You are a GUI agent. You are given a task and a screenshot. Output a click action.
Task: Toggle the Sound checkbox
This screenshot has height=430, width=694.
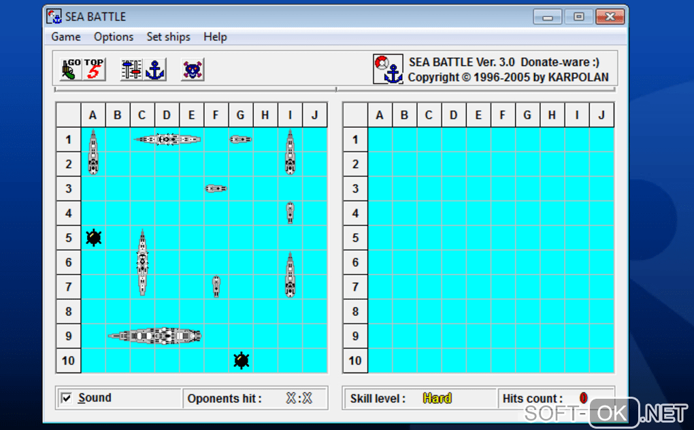pos(67,398)
